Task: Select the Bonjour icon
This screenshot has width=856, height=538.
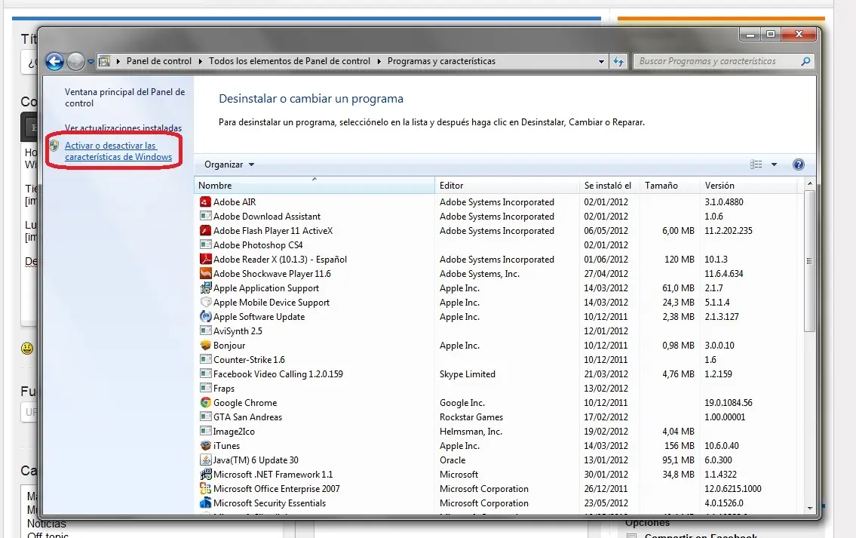Action: 205,345
